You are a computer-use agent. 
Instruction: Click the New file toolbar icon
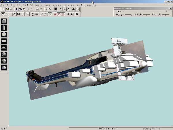point(3,9)
